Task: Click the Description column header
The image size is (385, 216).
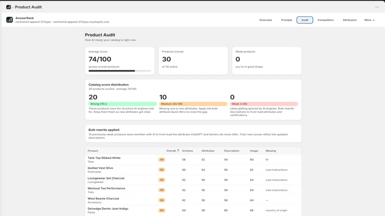Action: 231,151
